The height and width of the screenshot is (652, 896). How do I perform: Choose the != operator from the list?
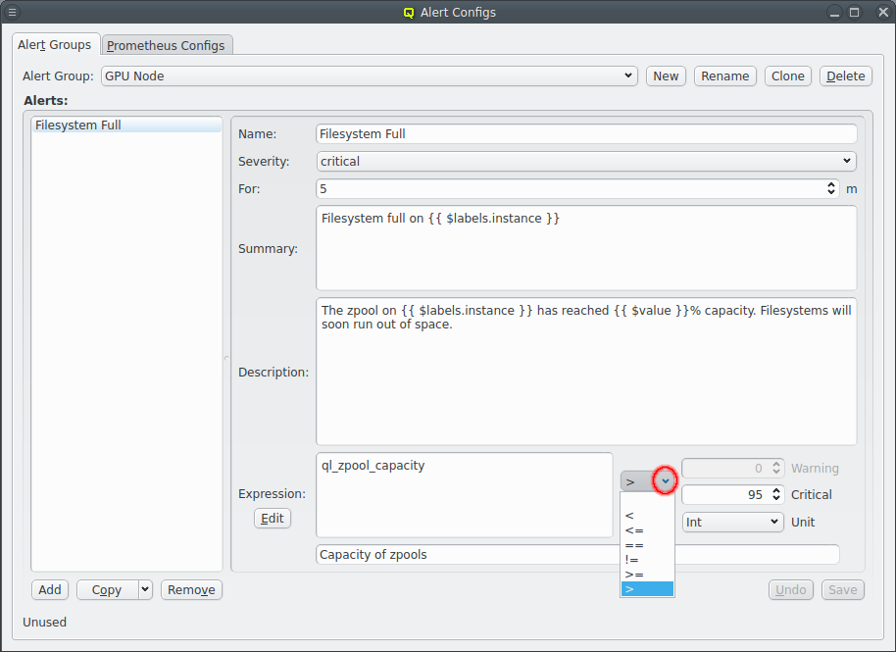(x=647, y=560)
